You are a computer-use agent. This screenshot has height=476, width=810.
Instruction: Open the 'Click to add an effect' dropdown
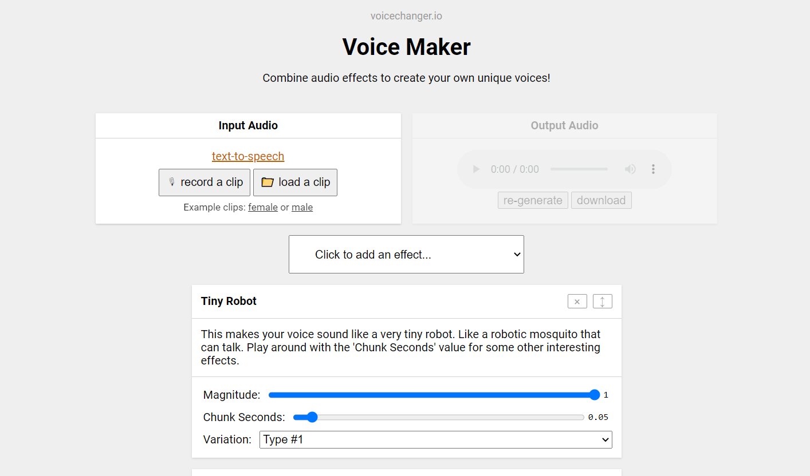pos(406,254)
